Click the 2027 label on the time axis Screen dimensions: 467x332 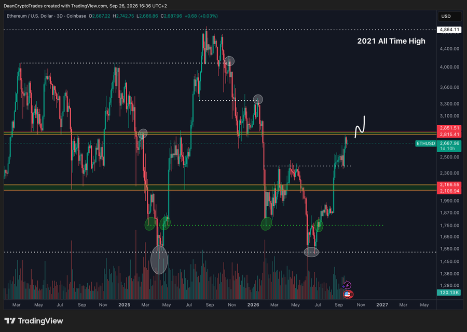[382, 305]
